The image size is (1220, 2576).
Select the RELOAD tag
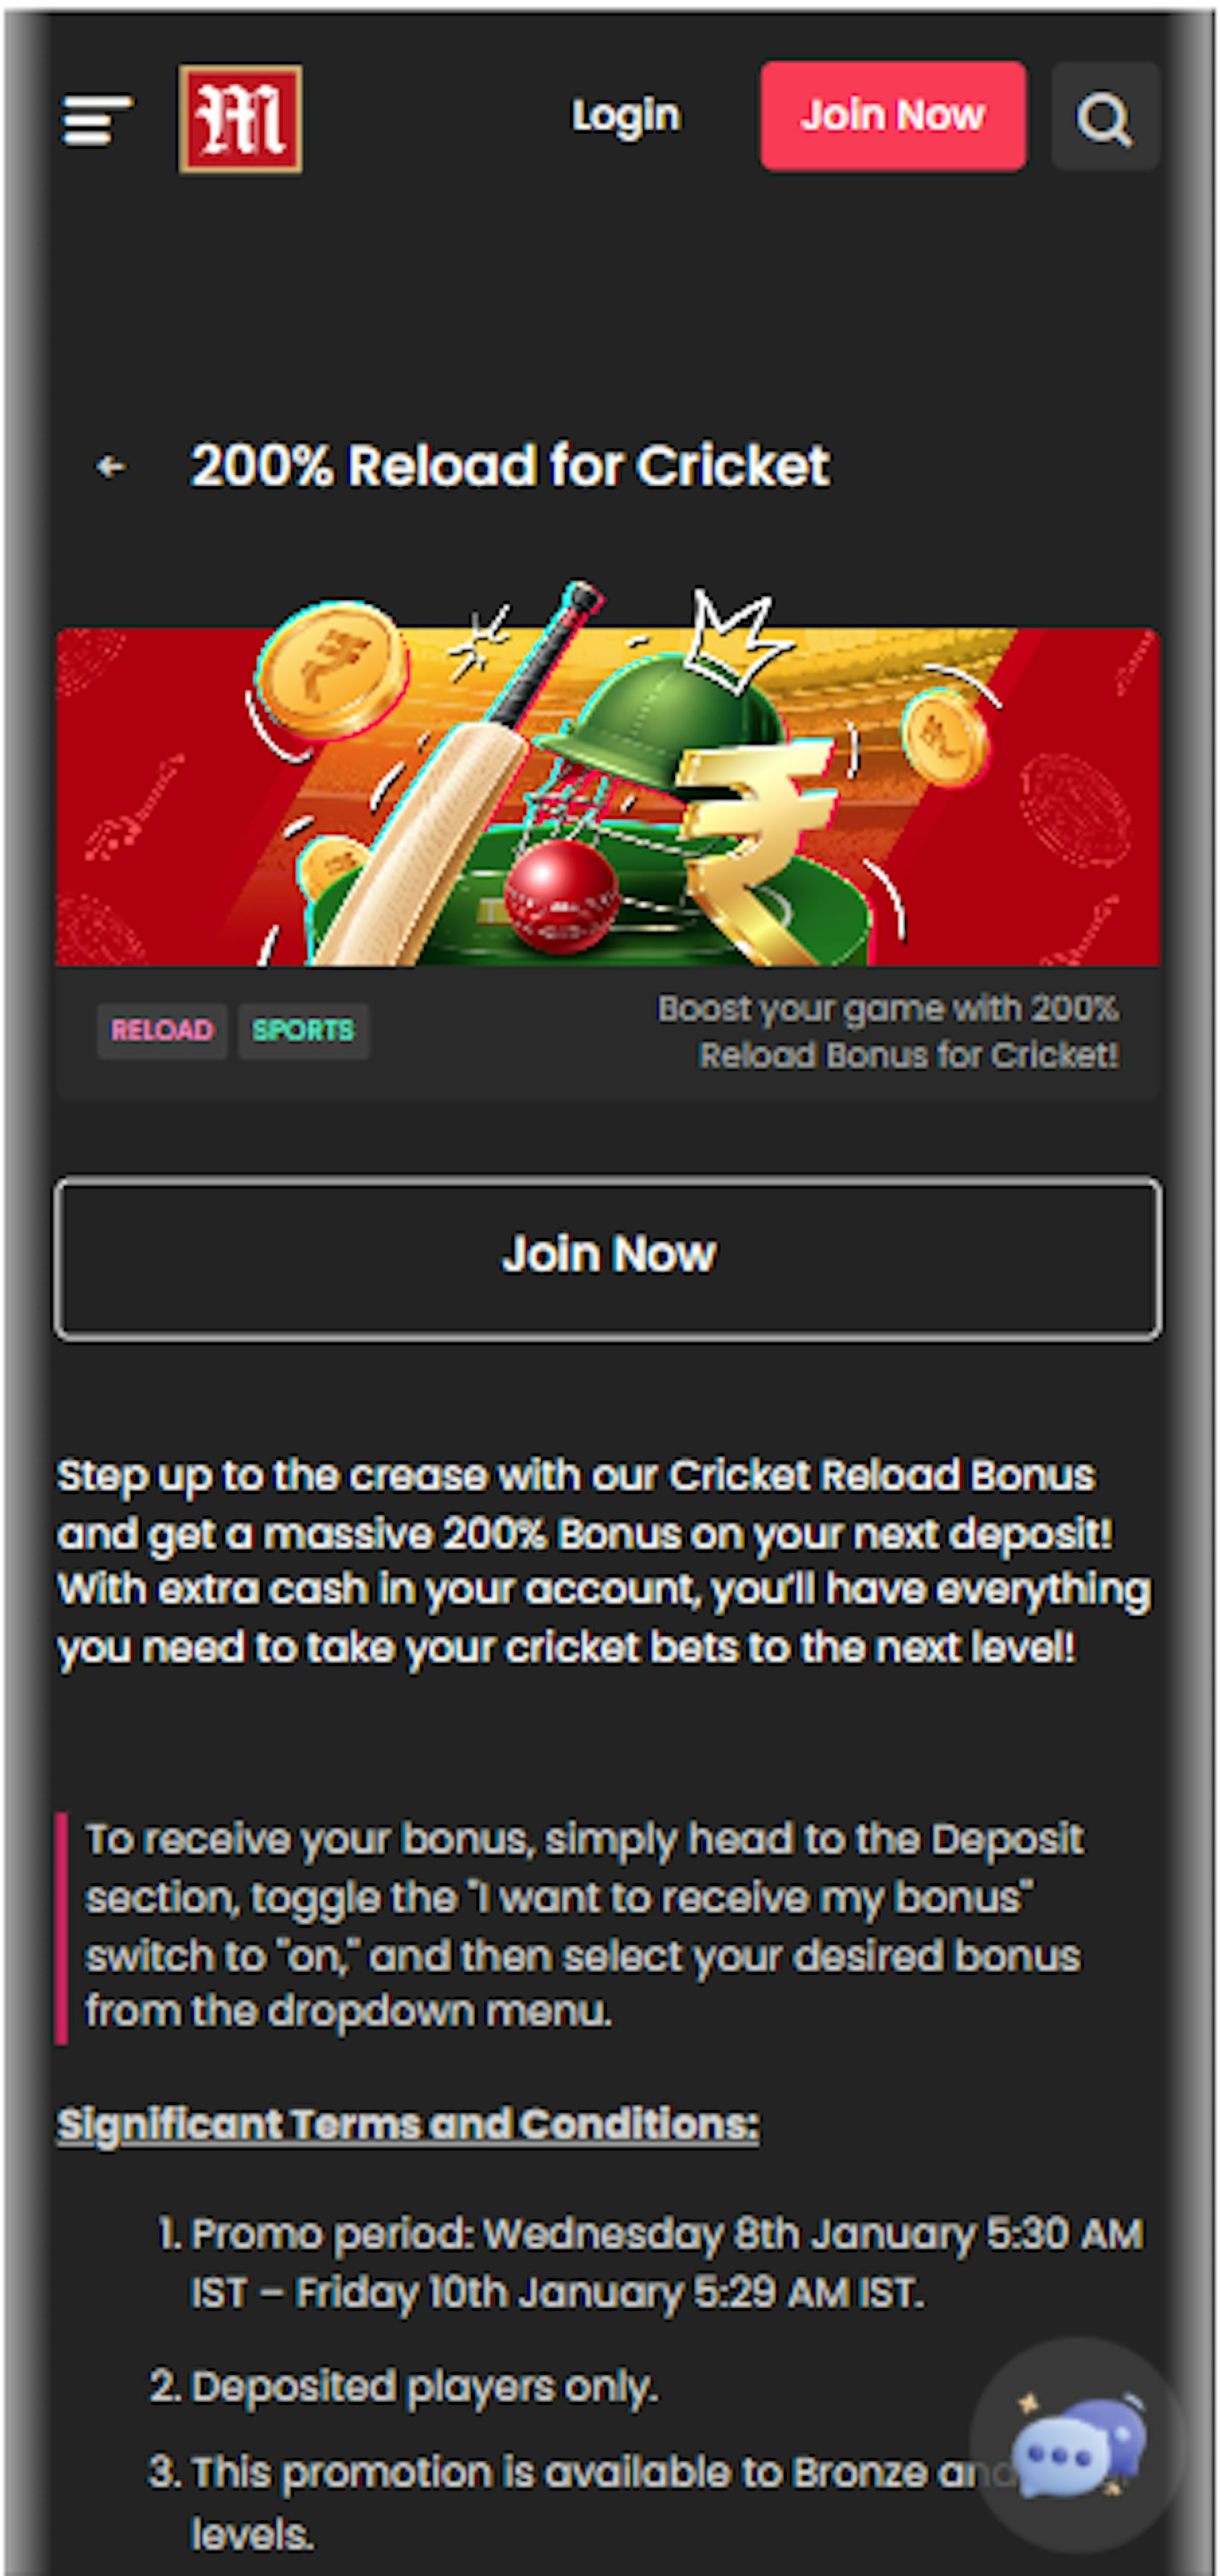162,1029
